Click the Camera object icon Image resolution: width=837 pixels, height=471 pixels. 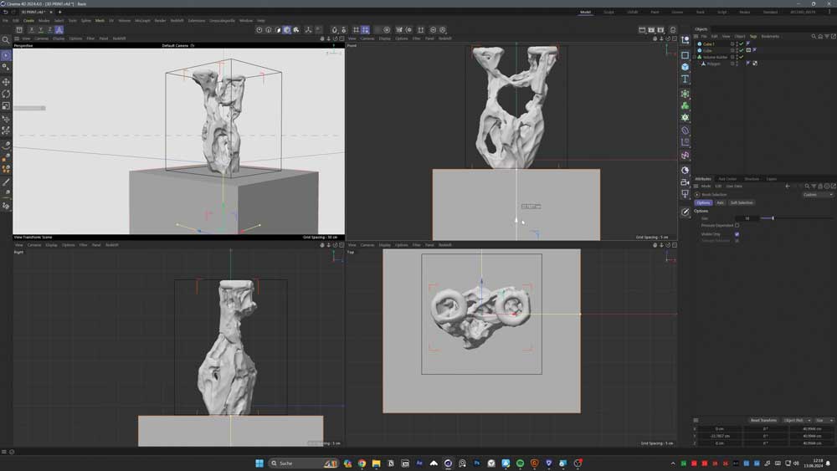tap(685, 182)
